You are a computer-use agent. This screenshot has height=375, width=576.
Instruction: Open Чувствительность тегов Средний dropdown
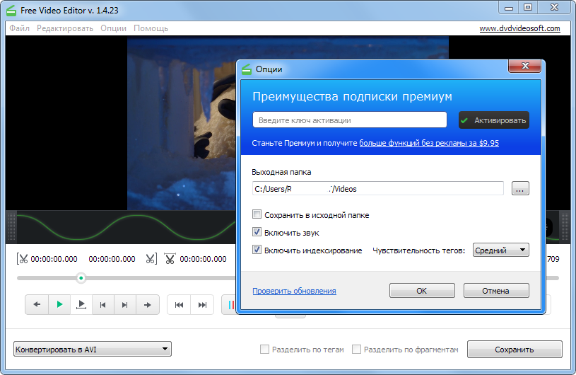tap(500, 250)
